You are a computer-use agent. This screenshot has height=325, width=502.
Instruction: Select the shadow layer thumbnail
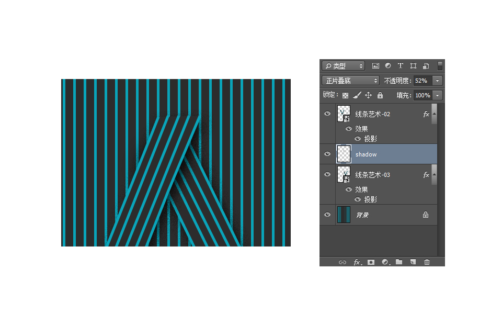[x=344, y=154]
